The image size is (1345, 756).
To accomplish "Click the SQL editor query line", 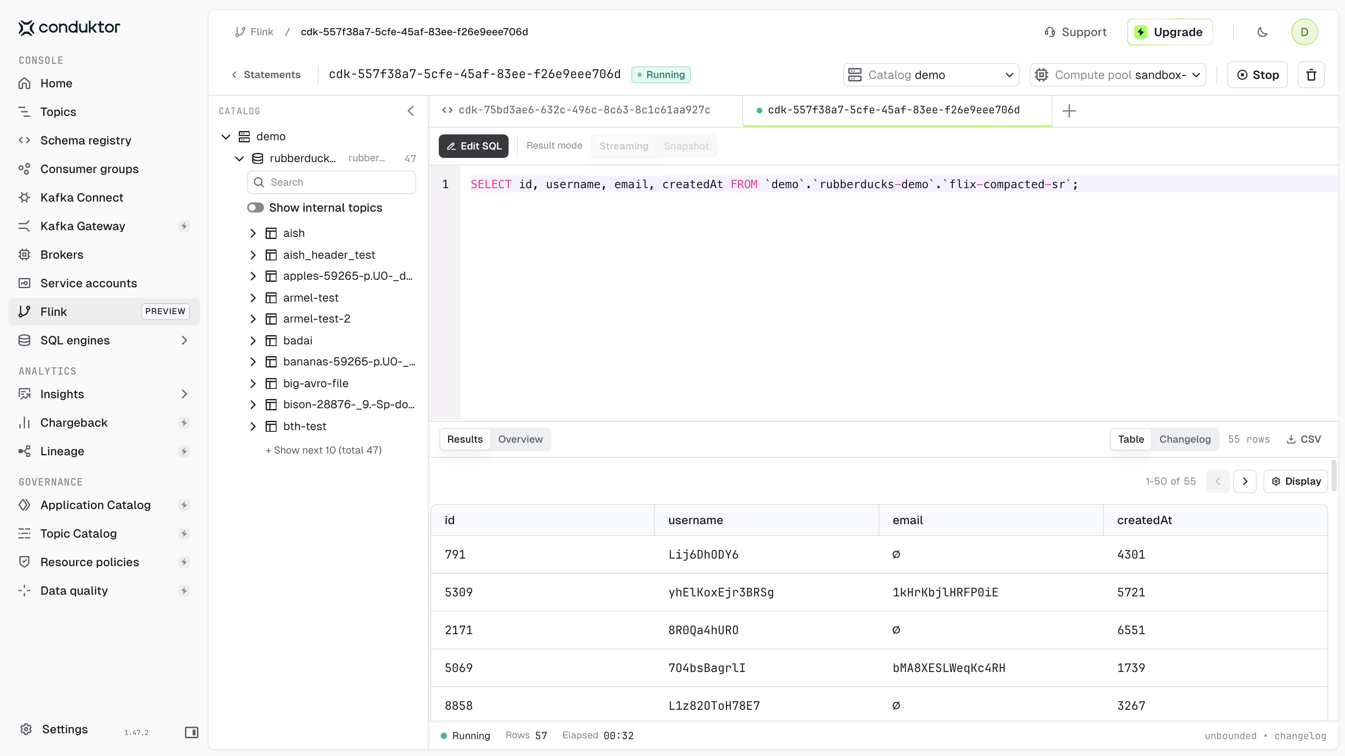I will [774, 184].
